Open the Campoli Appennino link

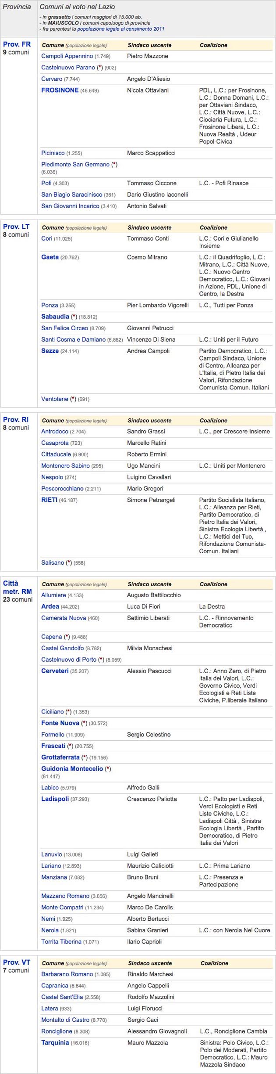click(67, 56)
